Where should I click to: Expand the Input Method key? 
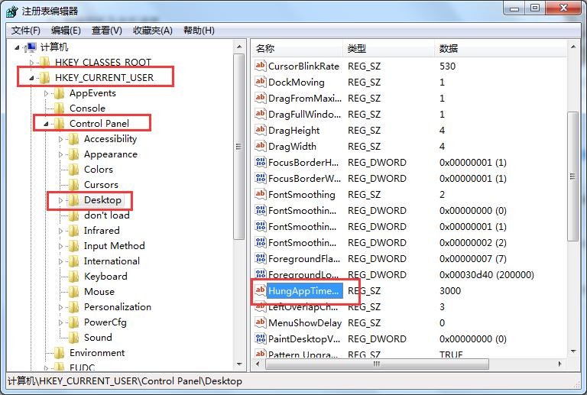point(61,246)
